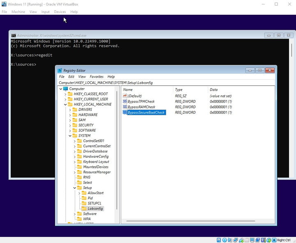
Task: Click the audio status icon in VirtualBox
Action: coord(230,240)
